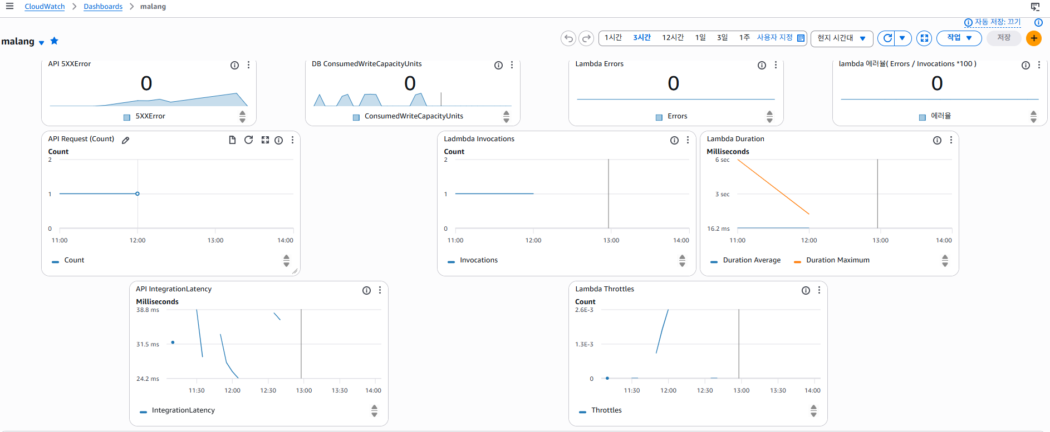Redo the dashboard change

[586, 38]
